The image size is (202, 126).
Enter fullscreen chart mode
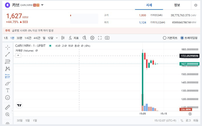(100, 38)
